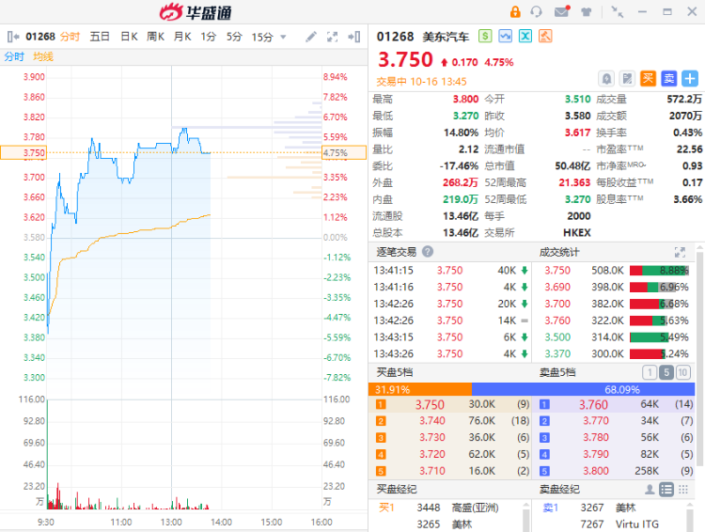Click the 卖盘经纪 sell brokers header

click(x=559, y=490)
